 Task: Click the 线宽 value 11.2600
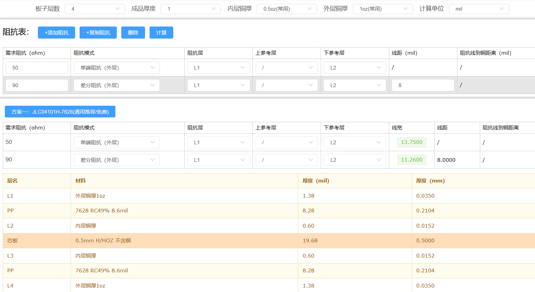(x=412, y=159)
